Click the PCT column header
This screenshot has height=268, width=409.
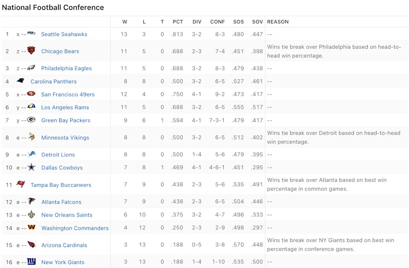(x=178, y=22)
